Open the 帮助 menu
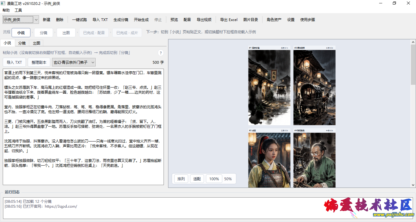416x222 pixels. click(6, 10)
